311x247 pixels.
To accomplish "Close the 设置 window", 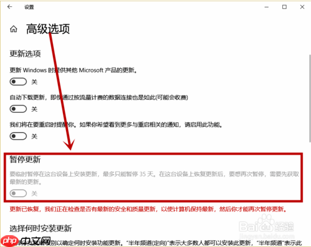I will pyautogui.click(x=302, y=7).
